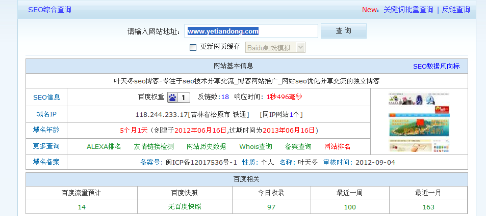The image size is (486, 216).
Task: Click 百度相关 section header
Action: [246, 179]
